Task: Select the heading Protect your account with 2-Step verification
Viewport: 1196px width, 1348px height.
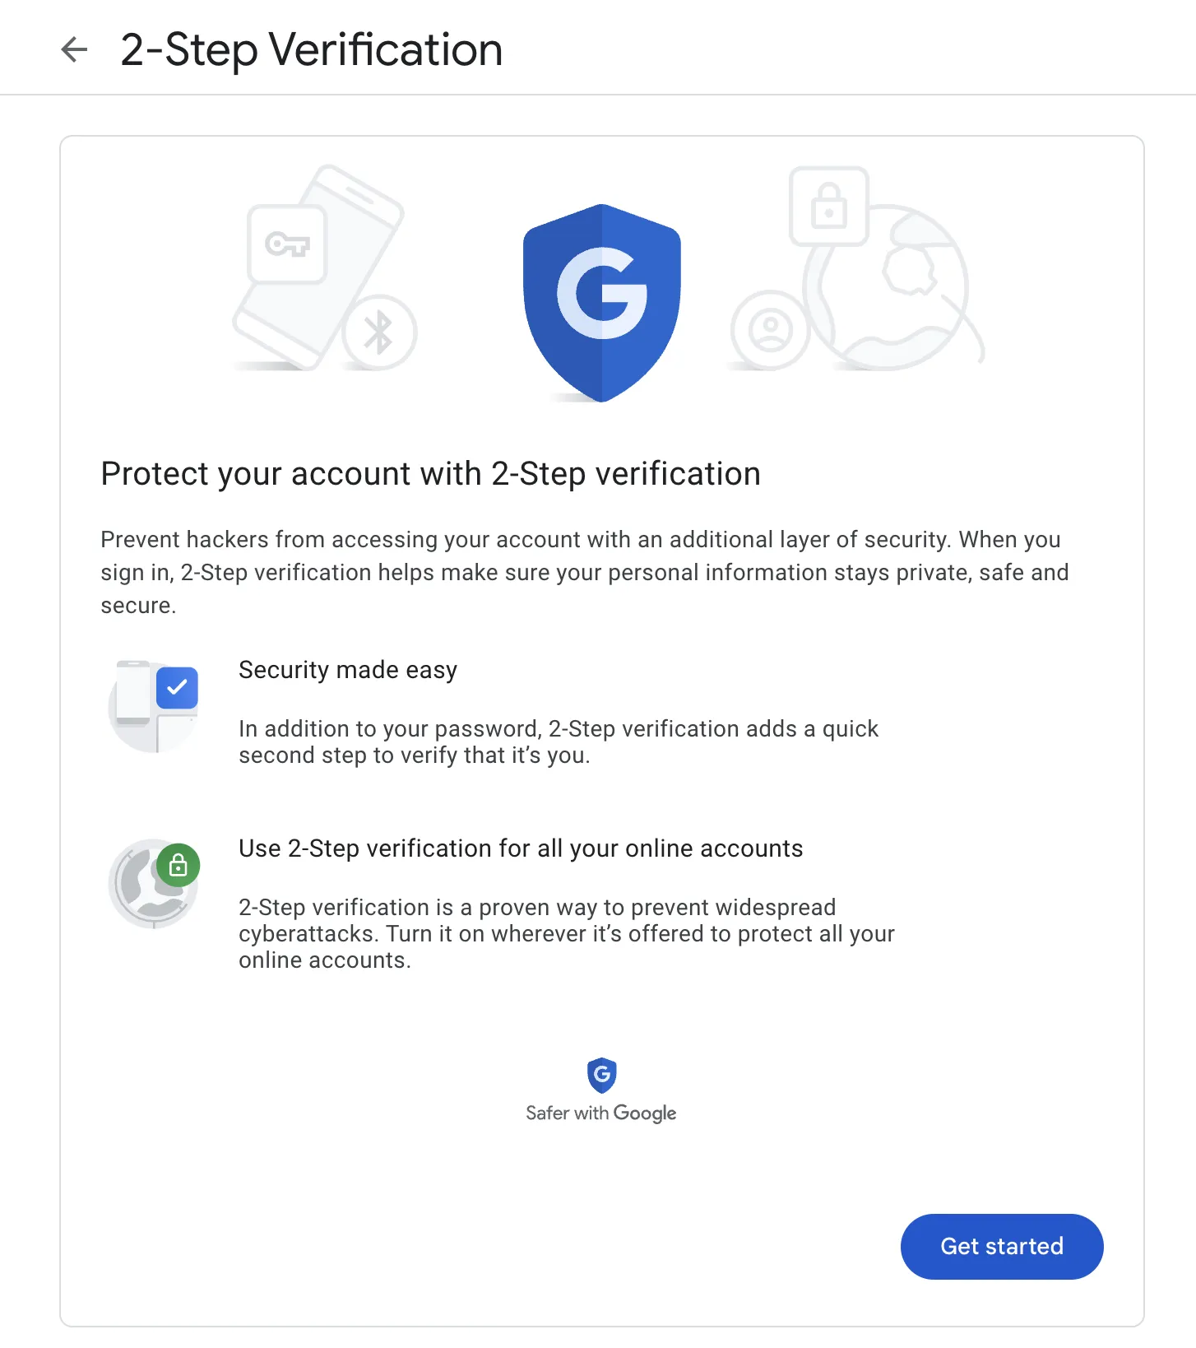Action: point(430,473)
